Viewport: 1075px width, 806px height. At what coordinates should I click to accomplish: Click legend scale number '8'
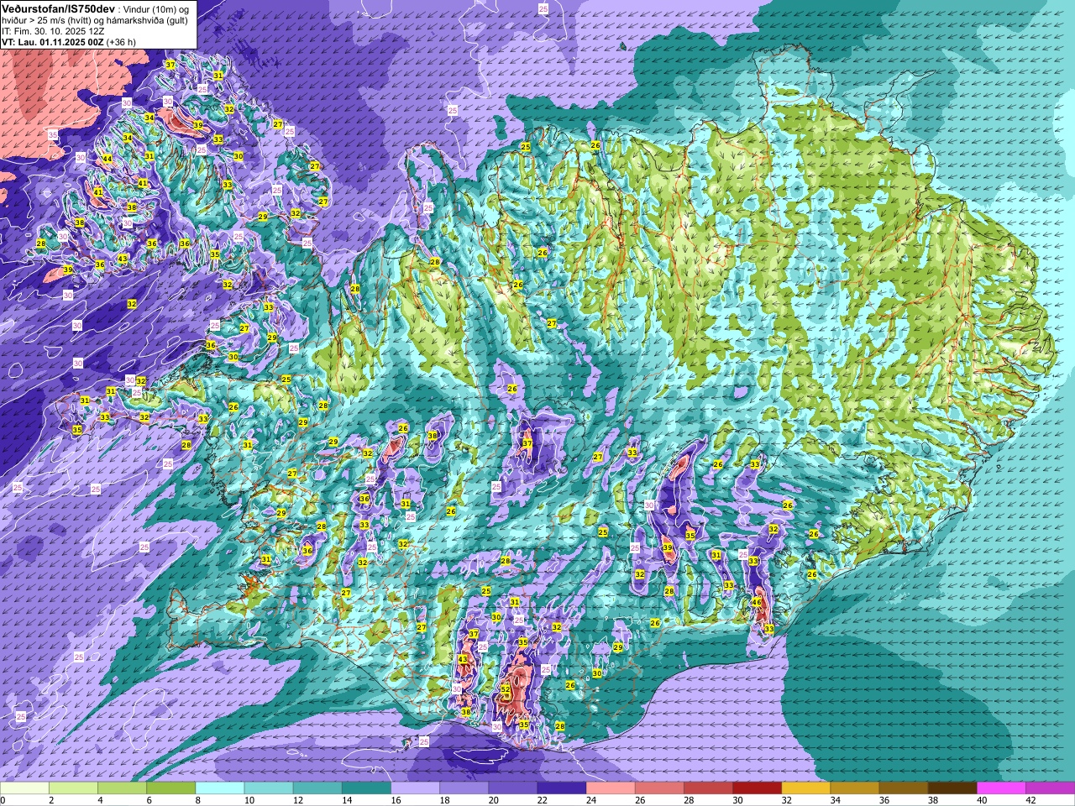(196, 800)
